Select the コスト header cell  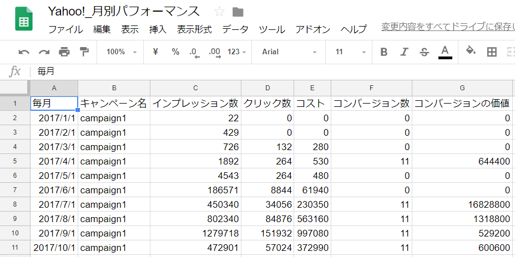(312, 104)
